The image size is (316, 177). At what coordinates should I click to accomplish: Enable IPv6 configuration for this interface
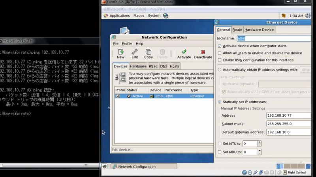pos(220,60)
